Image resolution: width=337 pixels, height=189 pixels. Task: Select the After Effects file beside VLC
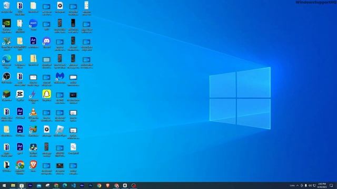20,113
